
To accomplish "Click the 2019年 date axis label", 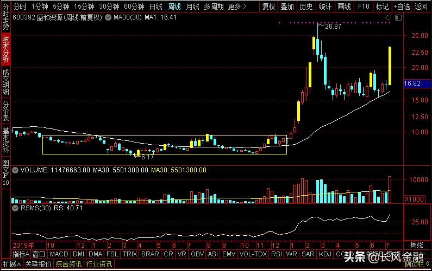I will (23, 245).
